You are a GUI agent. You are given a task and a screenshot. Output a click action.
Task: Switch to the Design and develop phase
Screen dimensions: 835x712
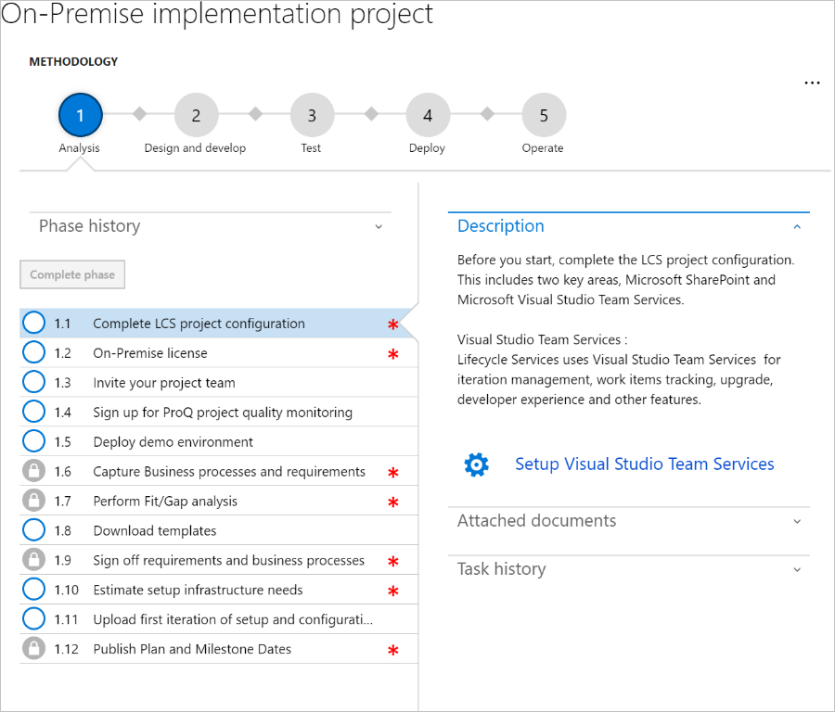pos(195,114)
